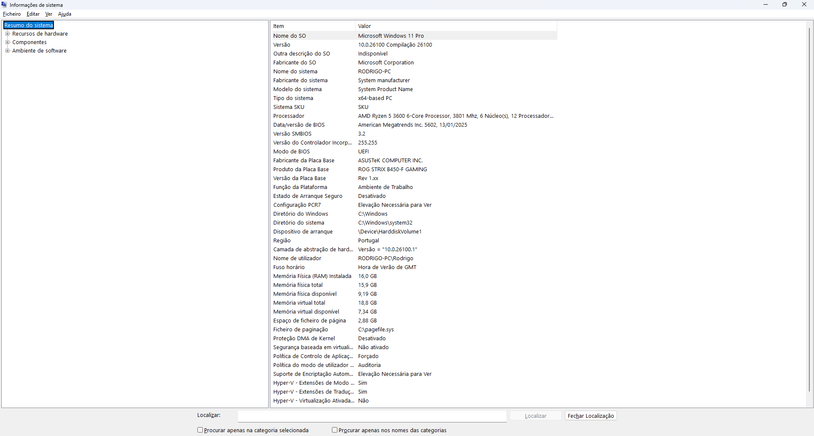Click the Informações de sistema title bar icon
814x436 pixels.
tap(4, 5)
